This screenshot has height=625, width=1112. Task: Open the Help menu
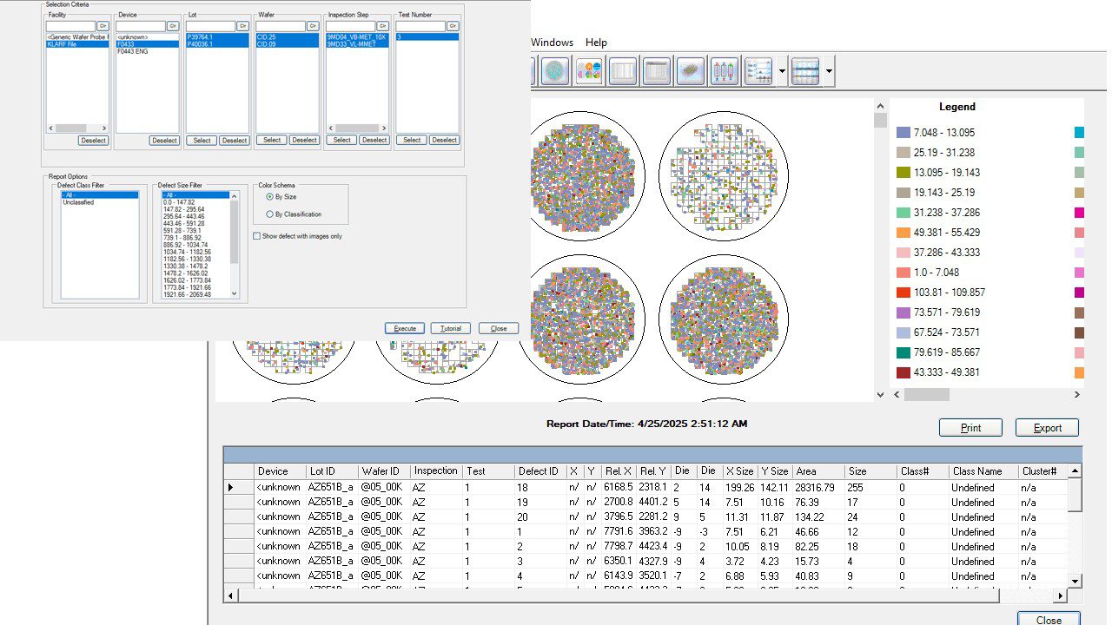click(x=596, y=43)
